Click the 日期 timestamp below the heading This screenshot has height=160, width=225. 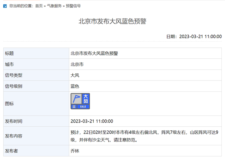194,37
